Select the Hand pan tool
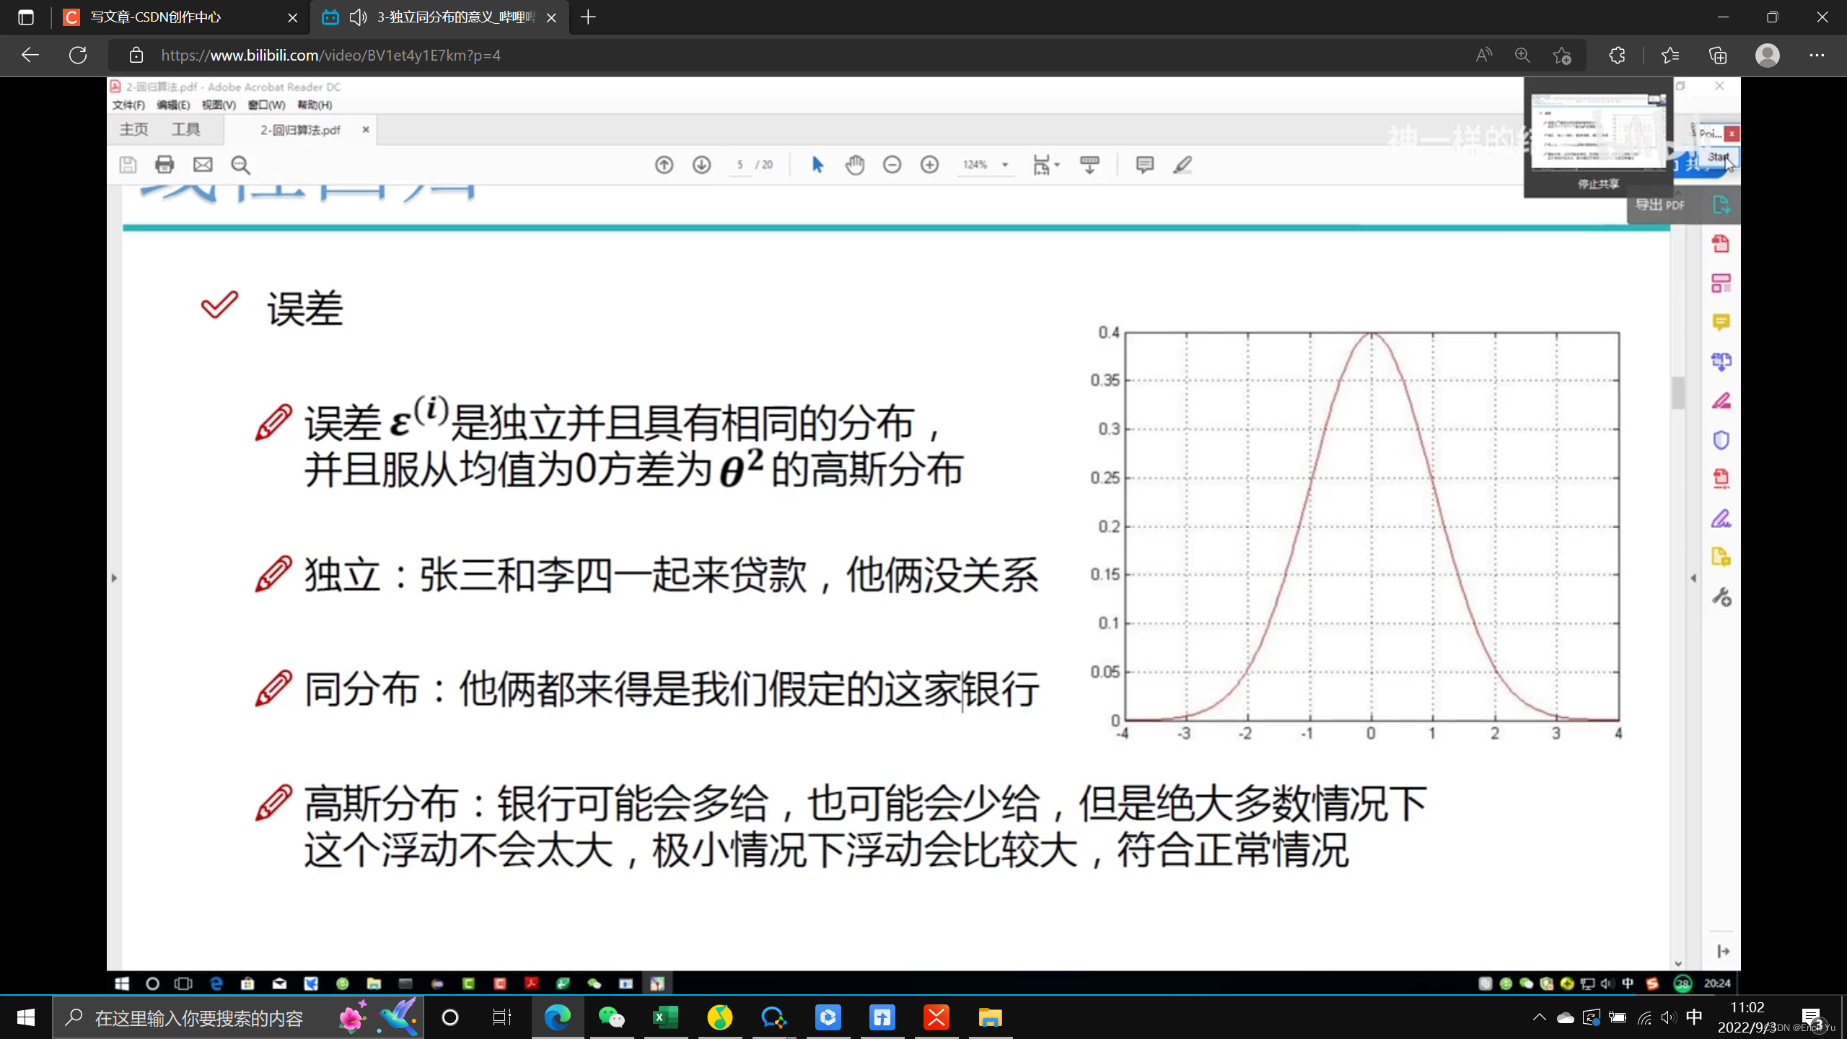This screenshot has height=1039, width=1847. click(x=855, y=165)
